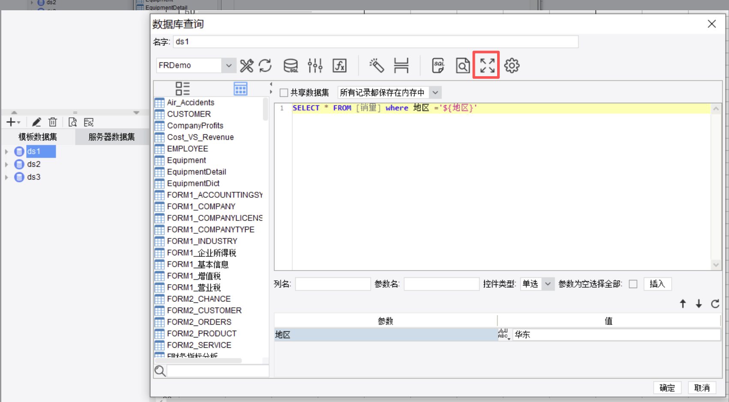The width and height of the screenshot is (729, 402).
Task: Click into the 列名 input field
Action: pos(333,284)
